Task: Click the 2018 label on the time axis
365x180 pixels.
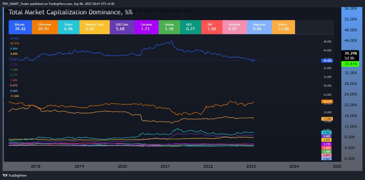Action: pyautogui.click(x=36, y=166)
